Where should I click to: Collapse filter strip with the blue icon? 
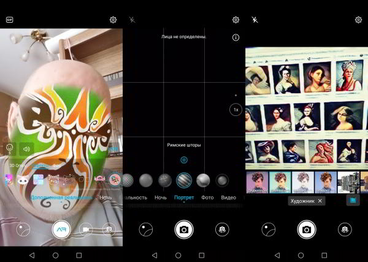point(353,200)
